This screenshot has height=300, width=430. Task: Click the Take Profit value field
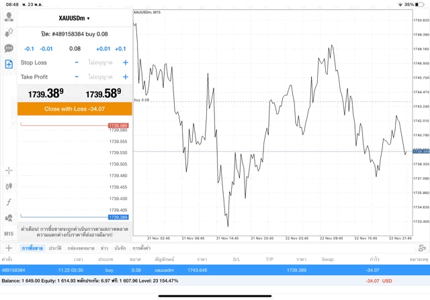click(x=101, y=77)
